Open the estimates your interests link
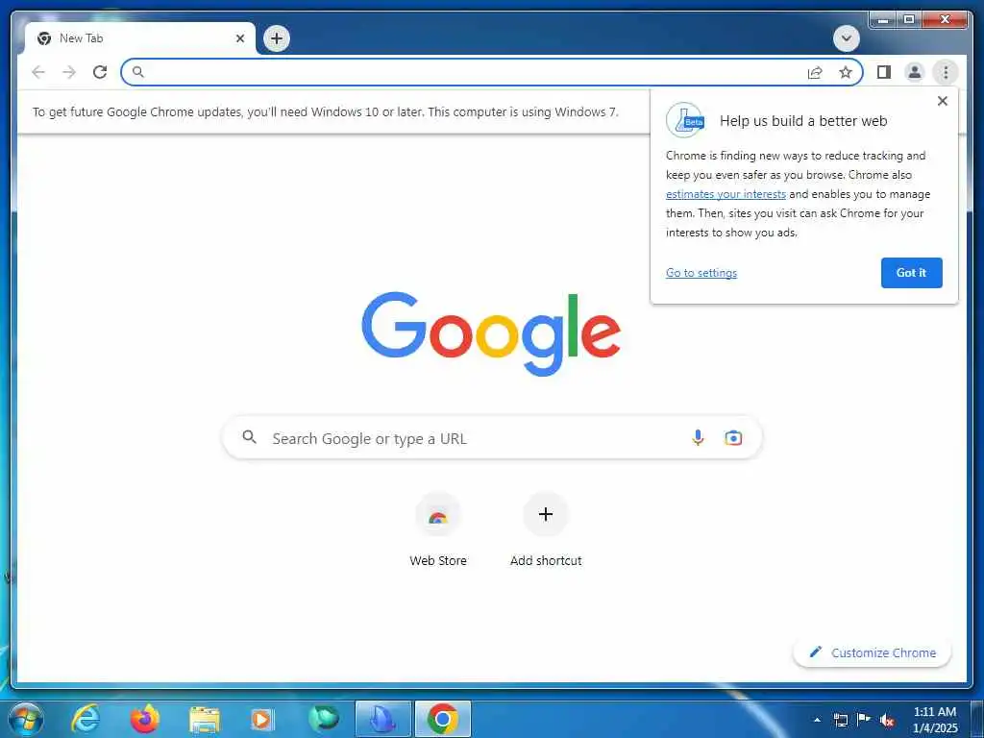Screen dimensions: 984x738 pyautogui.click(x=726, y=194)
